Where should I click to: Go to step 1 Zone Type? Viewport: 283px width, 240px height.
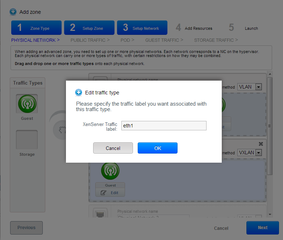(36, 28)
